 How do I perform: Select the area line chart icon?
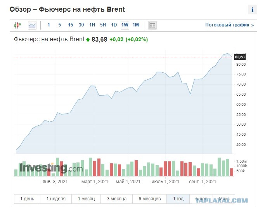[x=32, y=25]
